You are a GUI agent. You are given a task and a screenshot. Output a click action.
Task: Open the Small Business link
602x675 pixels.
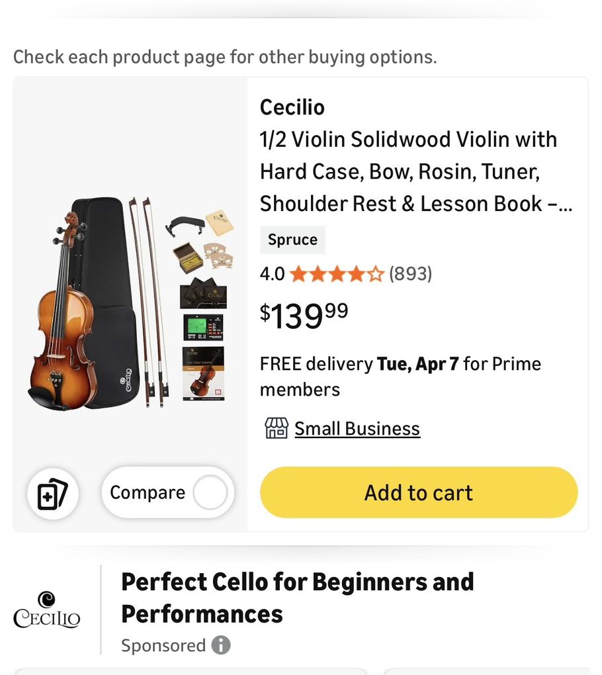tap(357, 429)
